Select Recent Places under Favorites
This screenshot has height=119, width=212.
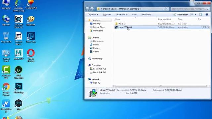click(99, 27)
